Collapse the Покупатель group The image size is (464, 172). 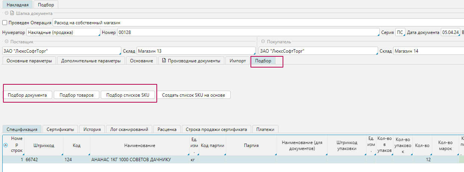(263, 42)
